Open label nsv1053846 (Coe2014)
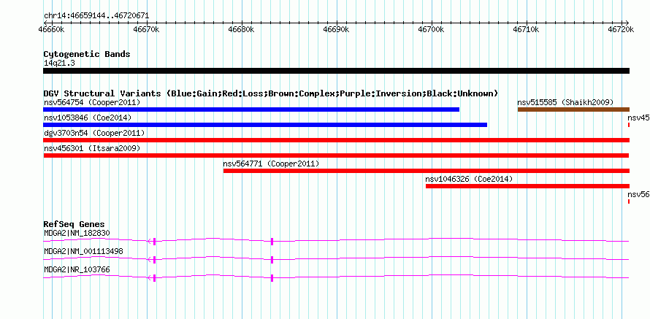This screenshot has width=650, height=319. pos(88,118)
